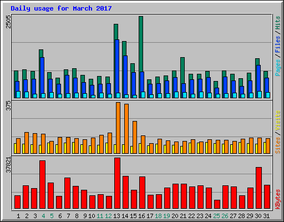Click day label 10 on the x-axis
Image resolution: width=284 pixels, height=222 pixels.
[x=92, y=216]
